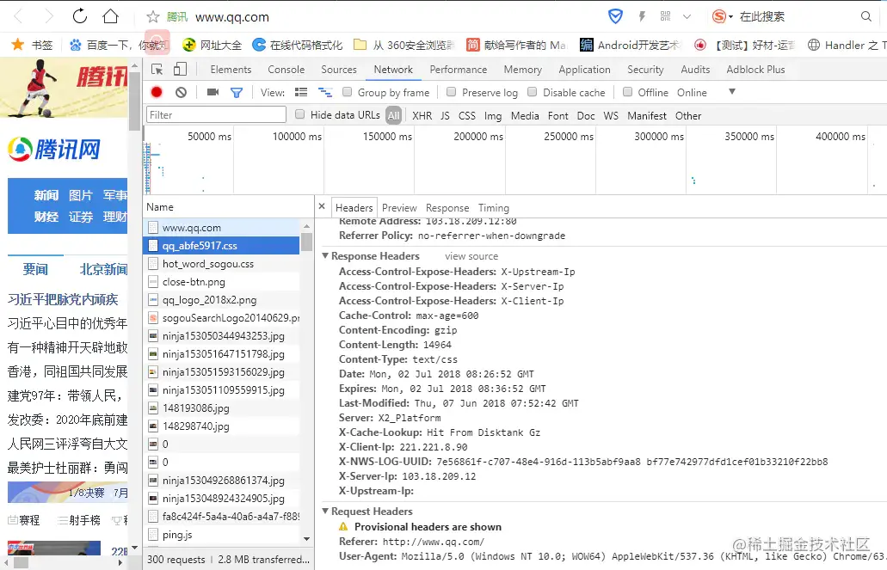Open the Application panel tab
This screenshot has width=887, height=570.
pos(584,69)
